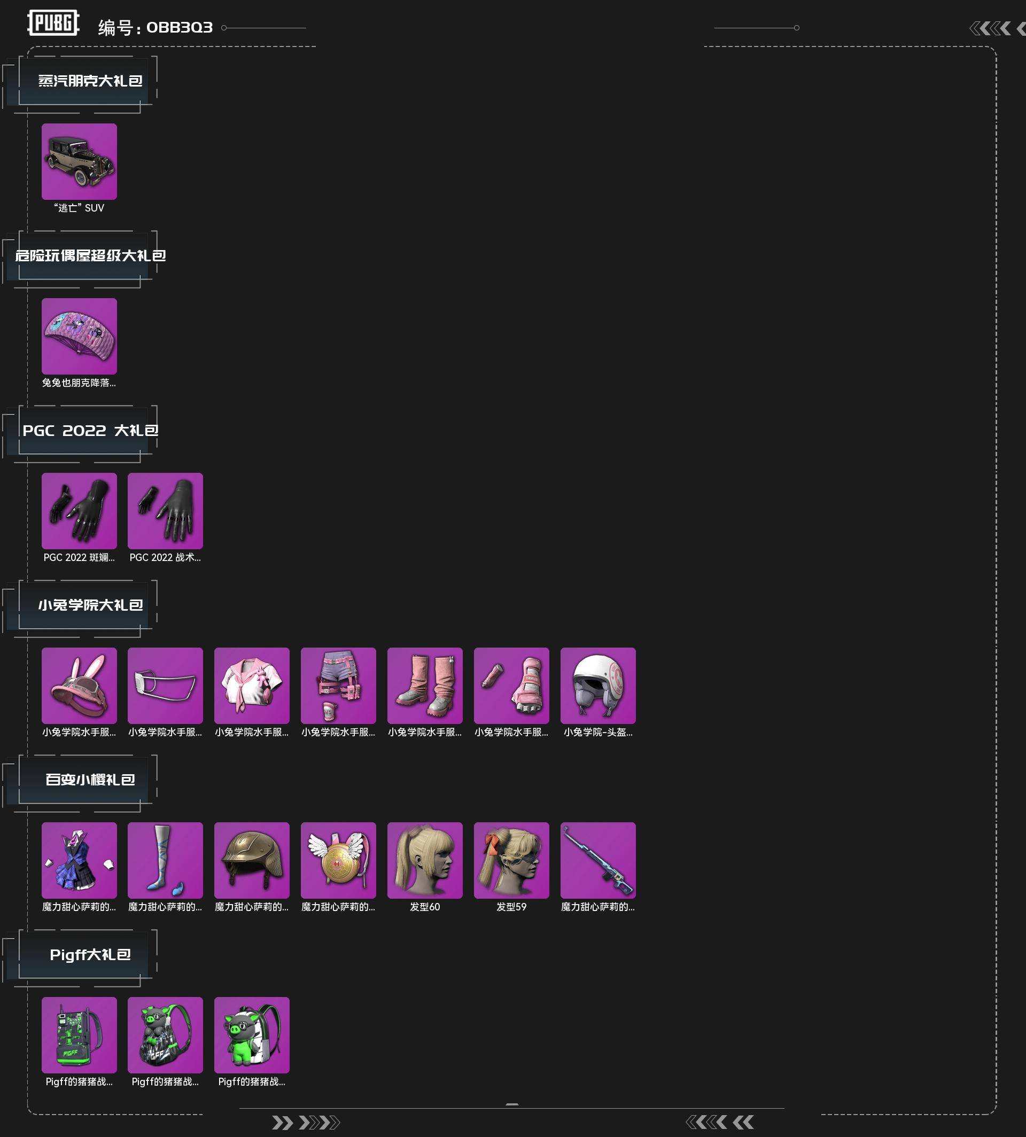Open the 蒸汽朋克大礼包 section header
This screenshot has height=1137, width=1026.
pyautogui.click(x=90, y=81)
